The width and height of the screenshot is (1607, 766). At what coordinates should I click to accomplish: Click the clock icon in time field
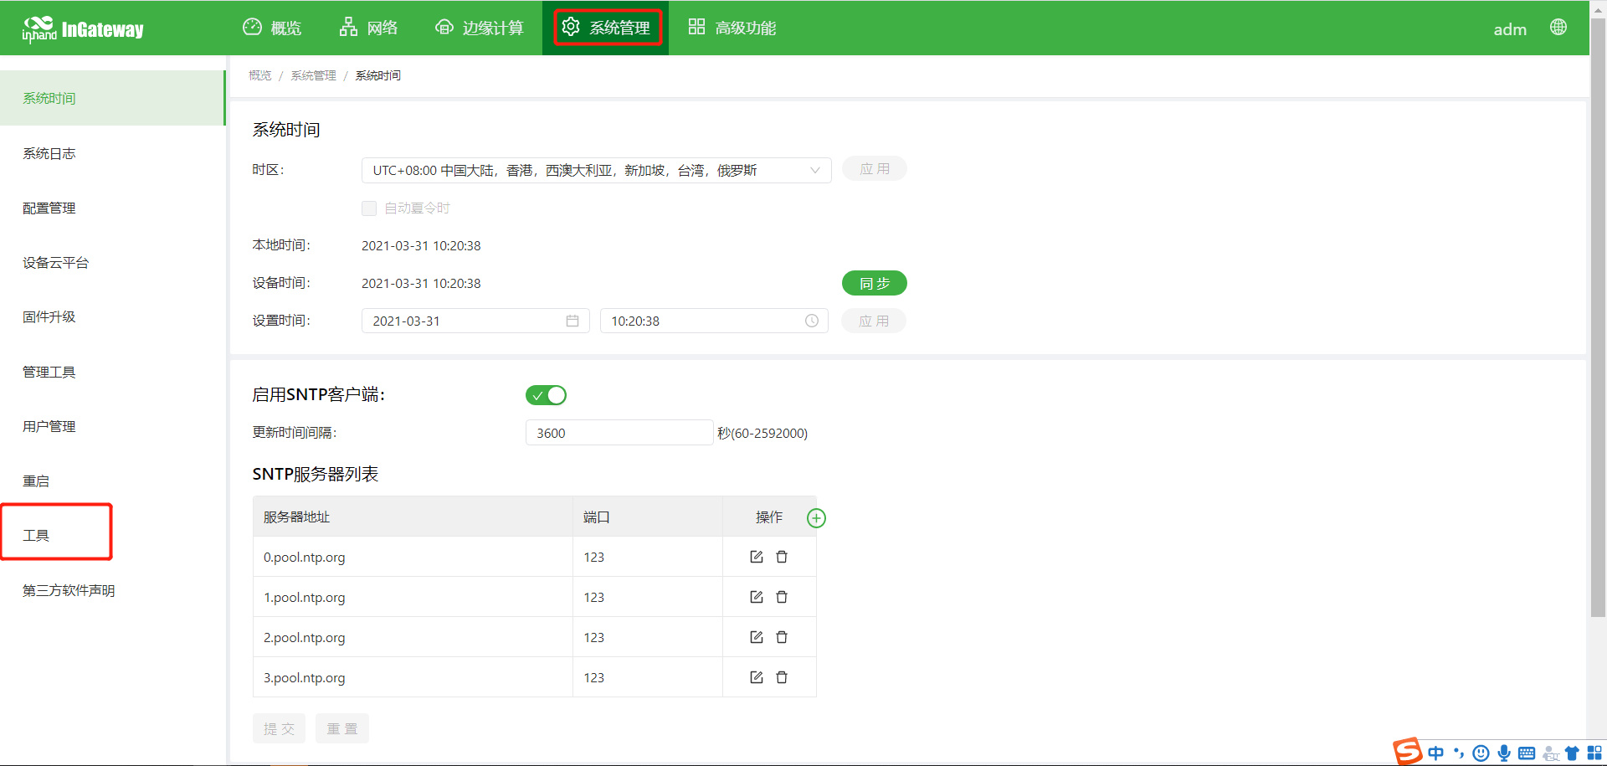click(811, 321)
